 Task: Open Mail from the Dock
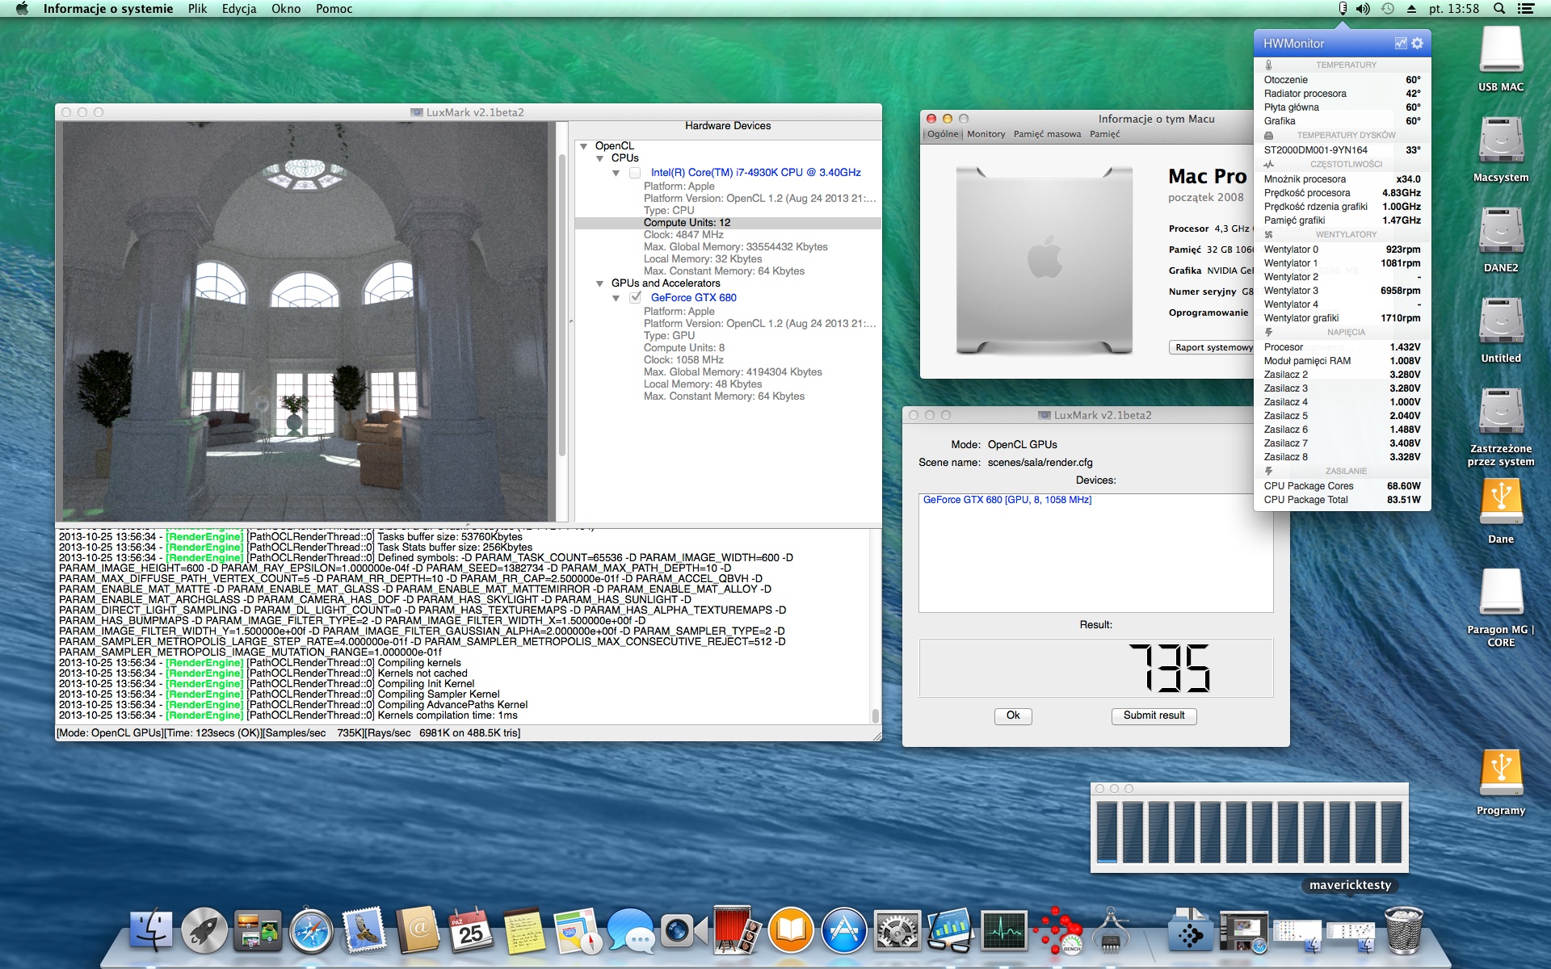point(364,930)
